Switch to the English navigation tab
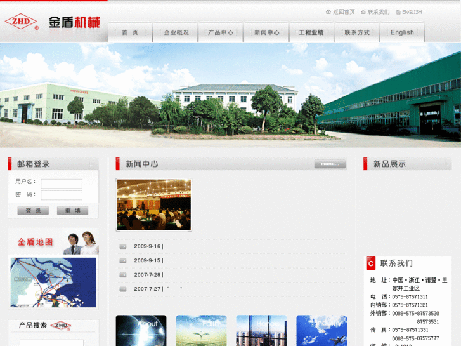This screenshot has height=346, width=461. pos(402,32)
